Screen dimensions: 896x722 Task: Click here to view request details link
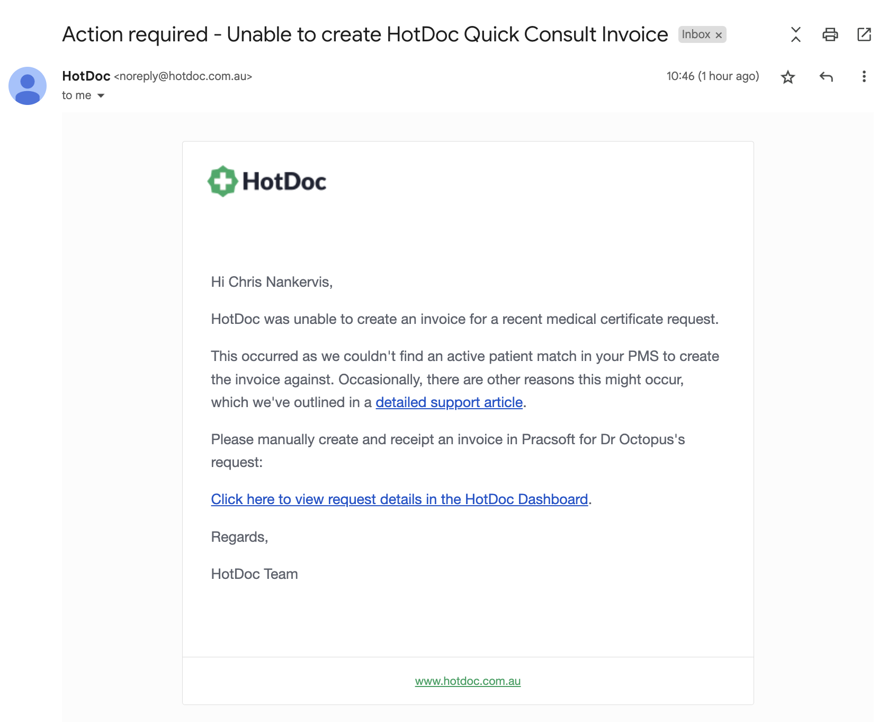(399, 499)
